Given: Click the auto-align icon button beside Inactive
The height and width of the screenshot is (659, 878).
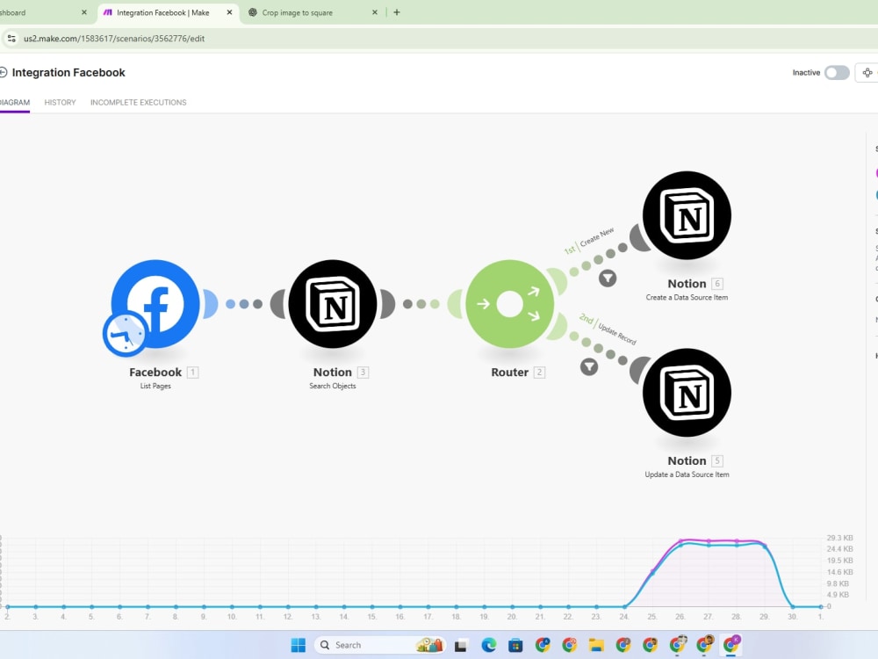Looking at the screenshot, I should 867,72.
